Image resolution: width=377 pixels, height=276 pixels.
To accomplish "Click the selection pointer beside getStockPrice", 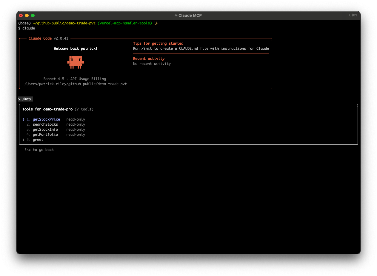I will [23, 119].
